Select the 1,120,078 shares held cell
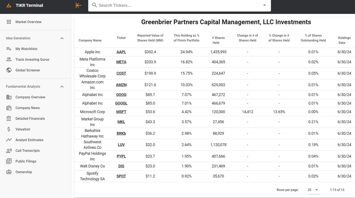355x198 pixels. coord(218,145)
